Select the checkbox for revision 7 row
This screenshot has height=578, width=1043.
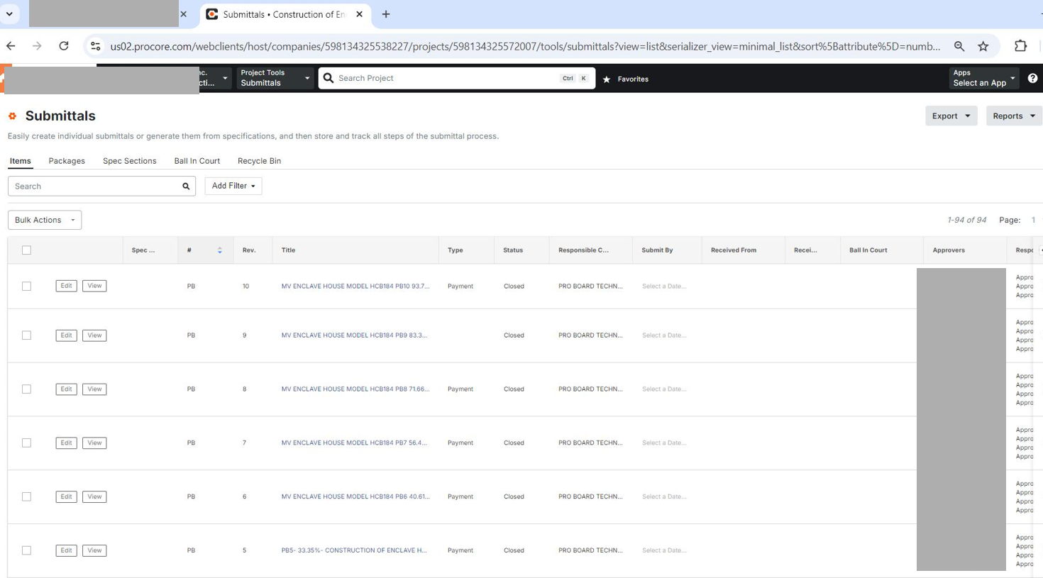coord(26,443)
